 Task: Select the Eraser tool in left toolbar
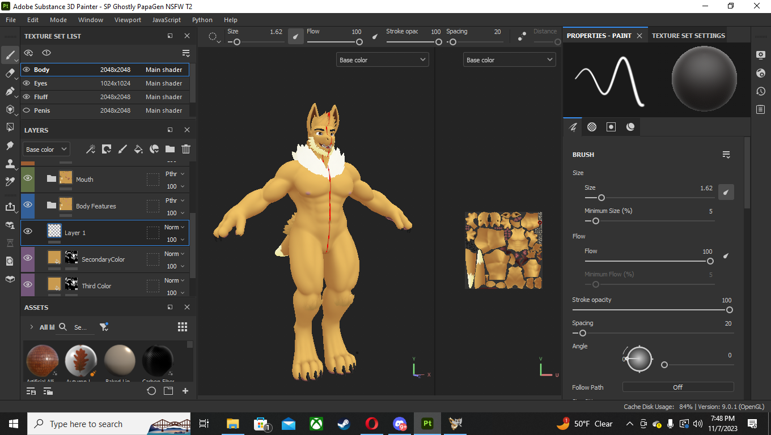tap(10, 73)
